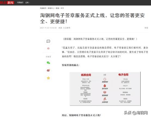
Task: Click the 大众新闻 source link
Action: coord(67,28)
